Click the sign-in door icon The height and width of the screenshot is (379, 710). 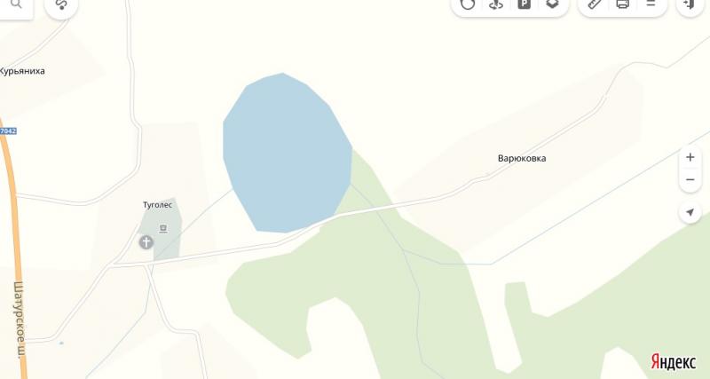(690, 4)
